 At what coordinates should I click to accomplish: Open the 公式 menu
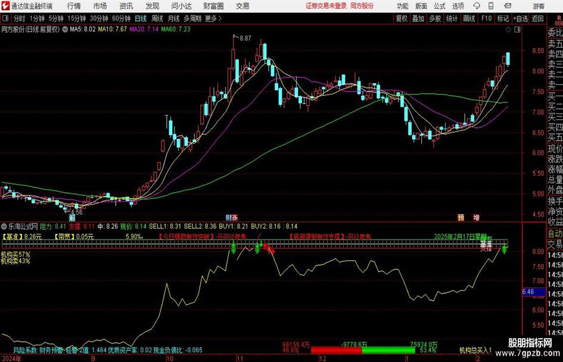tap(440, 6)
